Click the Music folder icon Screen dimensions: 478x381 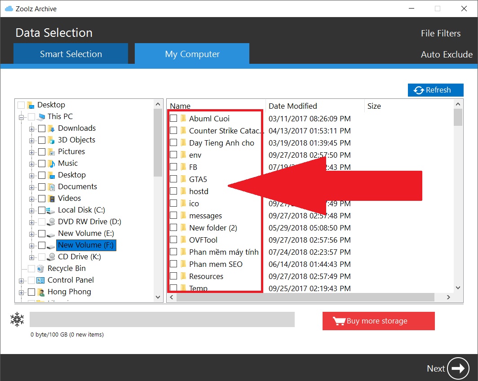point(51,164)
